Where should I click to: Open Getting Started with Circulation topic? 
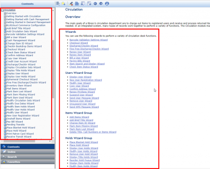click(x=24, y=16)
